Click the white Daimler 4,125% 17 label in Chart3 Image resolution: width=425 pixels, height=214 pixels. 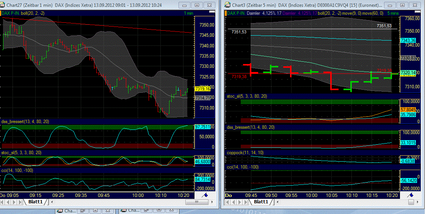click(264, 13)
